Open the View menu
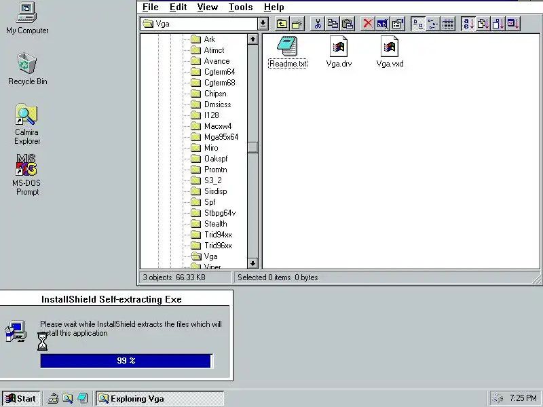 coord(208,7)
